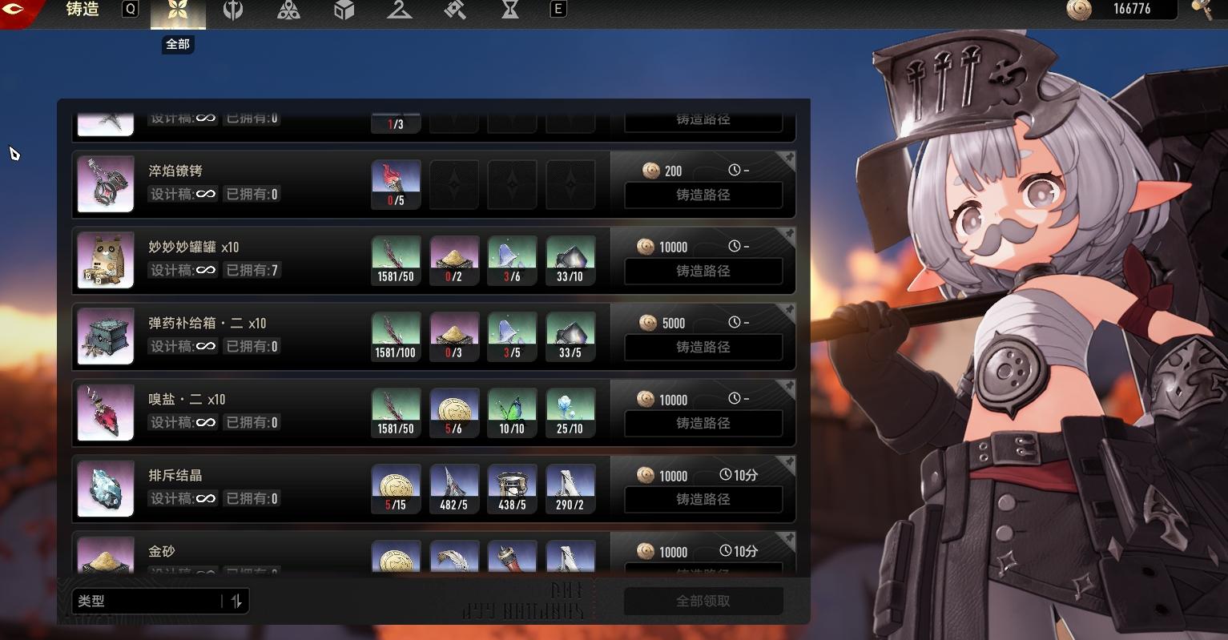Screen dimensions: 1228x640
Task: Click the 全部领取 claim all button
Action: [x=703, y=601]
